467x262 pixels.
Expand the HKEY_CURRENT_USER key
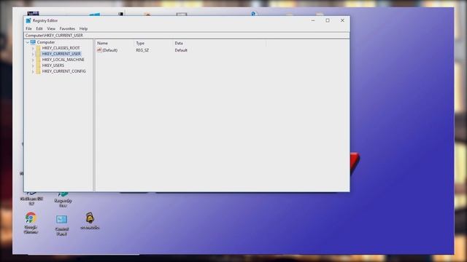tap(33, 54)
